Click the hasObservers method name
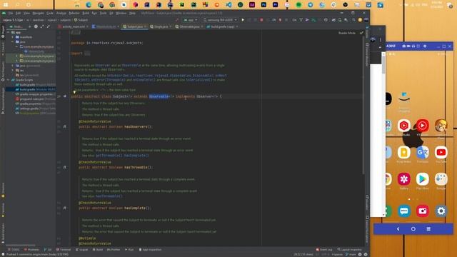The height and width of the screenshot is (257, 457). point(136,127)
